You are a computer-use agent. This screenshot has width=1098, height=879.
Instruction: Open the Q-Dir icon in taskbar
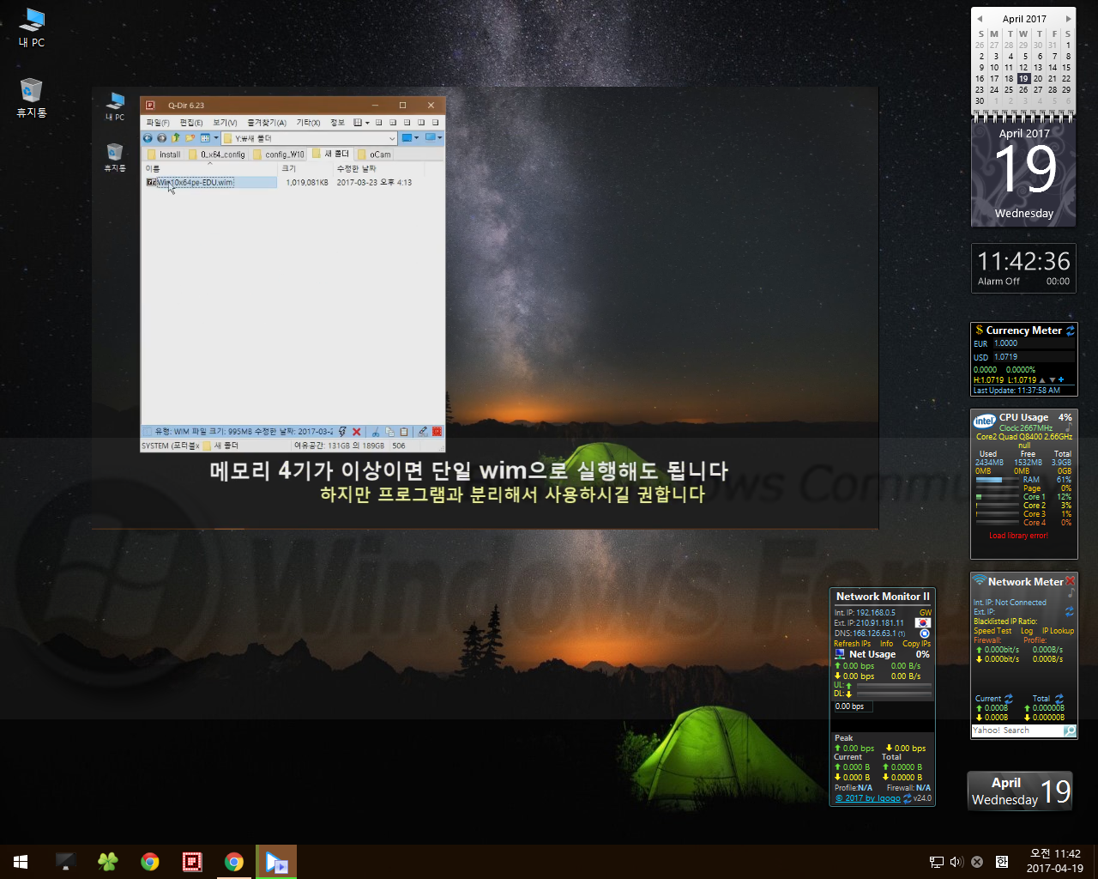pyautogui.click(x=192, y=862)
